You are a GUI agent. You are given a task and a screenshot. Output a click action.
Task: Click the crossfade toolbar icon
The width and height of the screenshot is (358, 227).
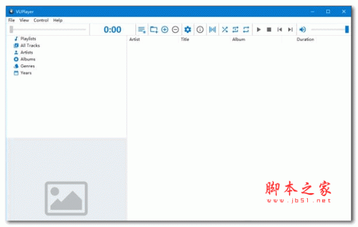click(212, 30)
